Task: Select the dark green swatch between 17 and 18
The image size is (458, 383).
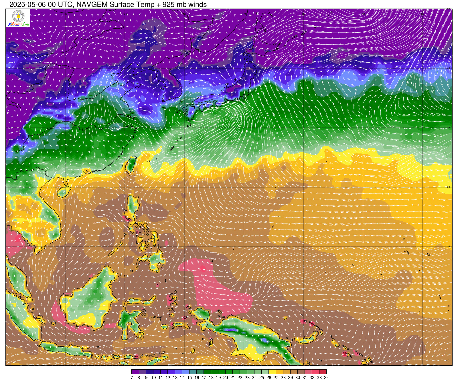Action: coord(207,372)
